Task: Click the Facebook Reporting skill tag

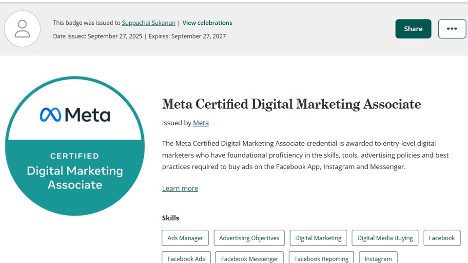Action: pyautogui.click(x=321, y=258)
